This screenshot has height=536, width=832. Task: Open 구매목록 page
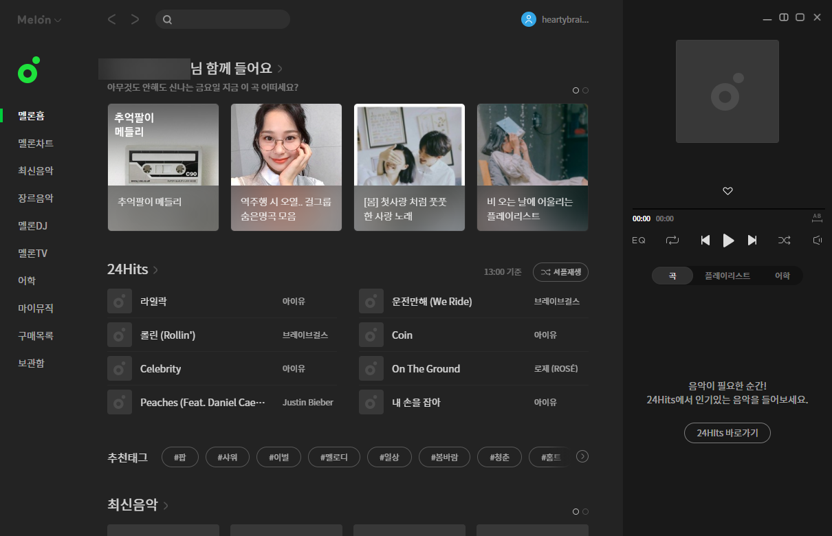tap(36, 335)
